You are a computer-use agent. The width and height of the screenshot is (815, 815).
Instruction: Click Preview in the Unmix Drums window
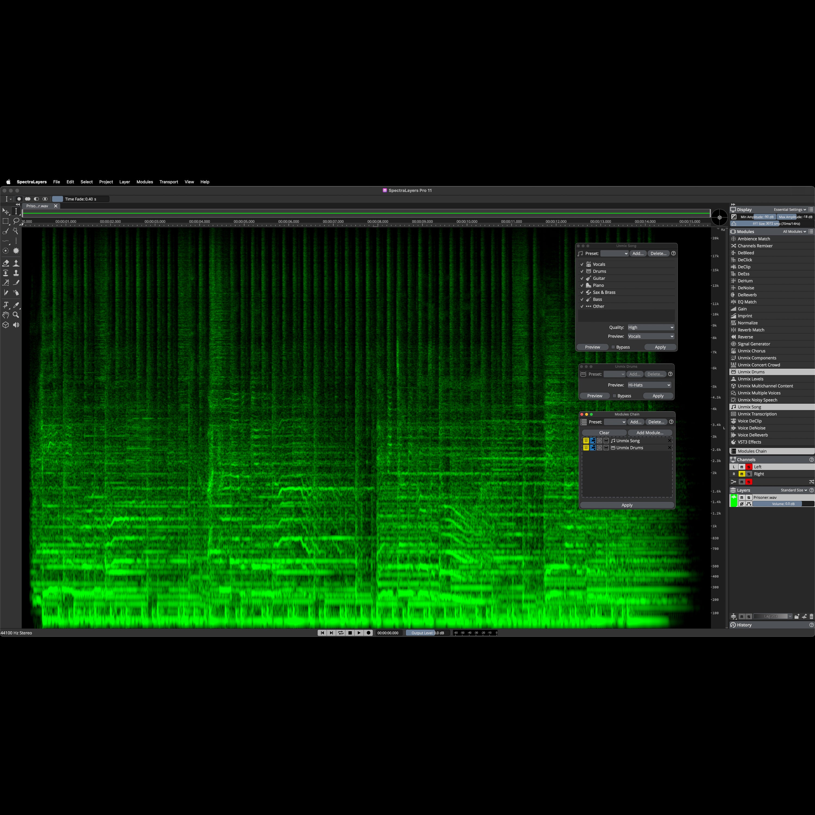(595, 396)
